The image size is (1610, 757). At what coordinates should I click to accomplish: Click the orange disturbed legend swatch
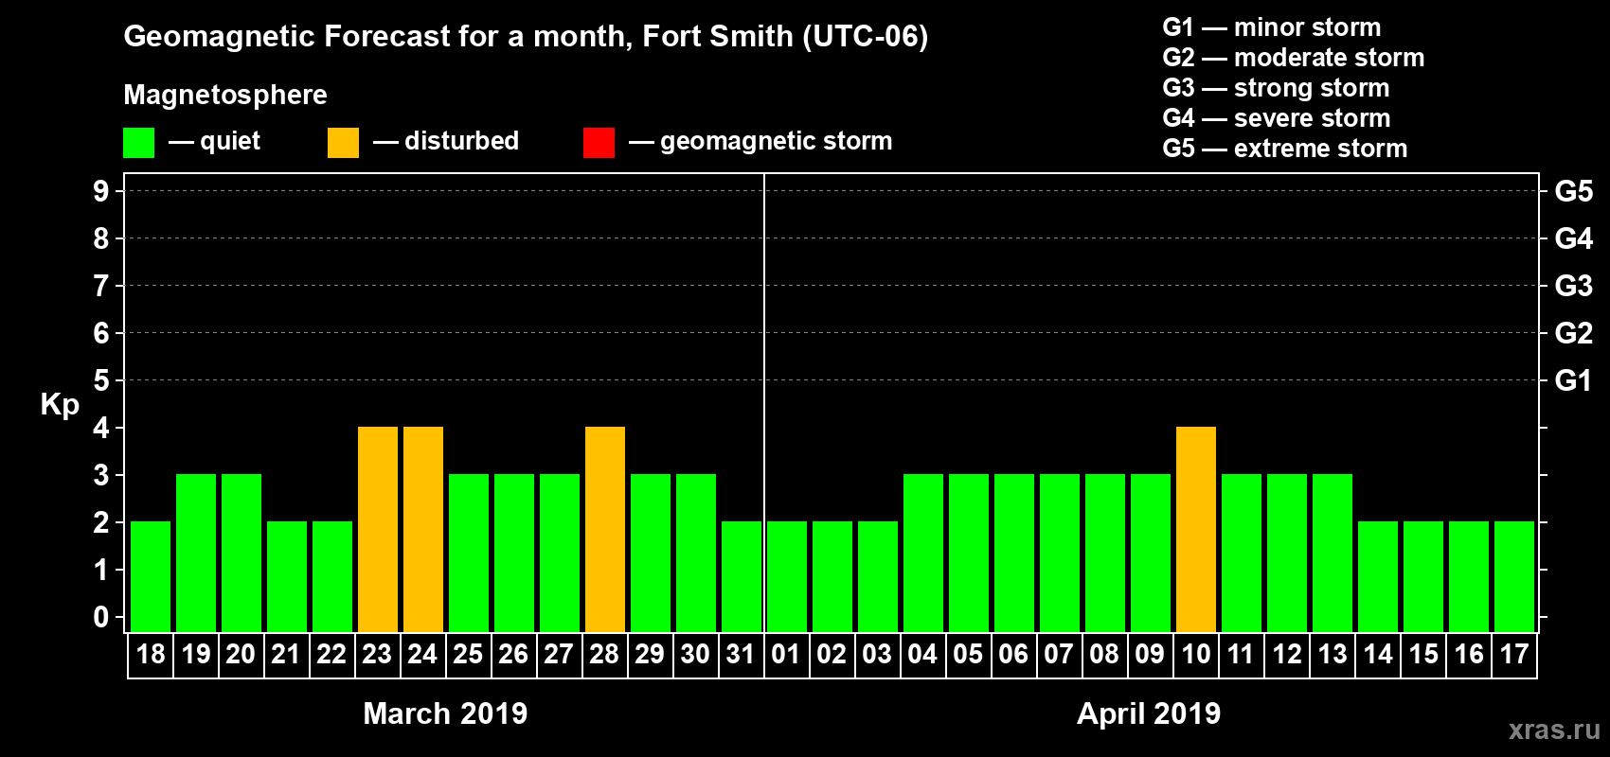(x=343, y=143)
